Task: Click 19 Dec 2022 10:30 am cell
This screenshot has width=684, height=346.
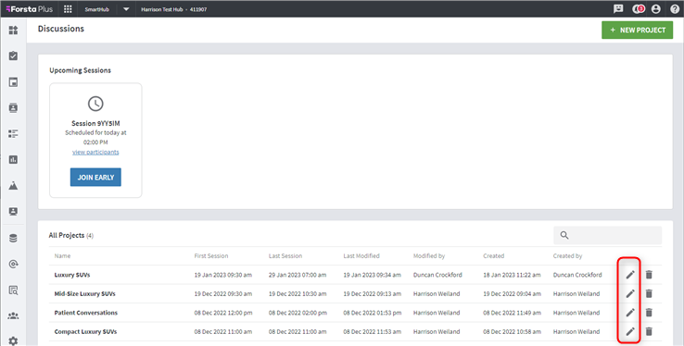Action: (x=298, y=294)
